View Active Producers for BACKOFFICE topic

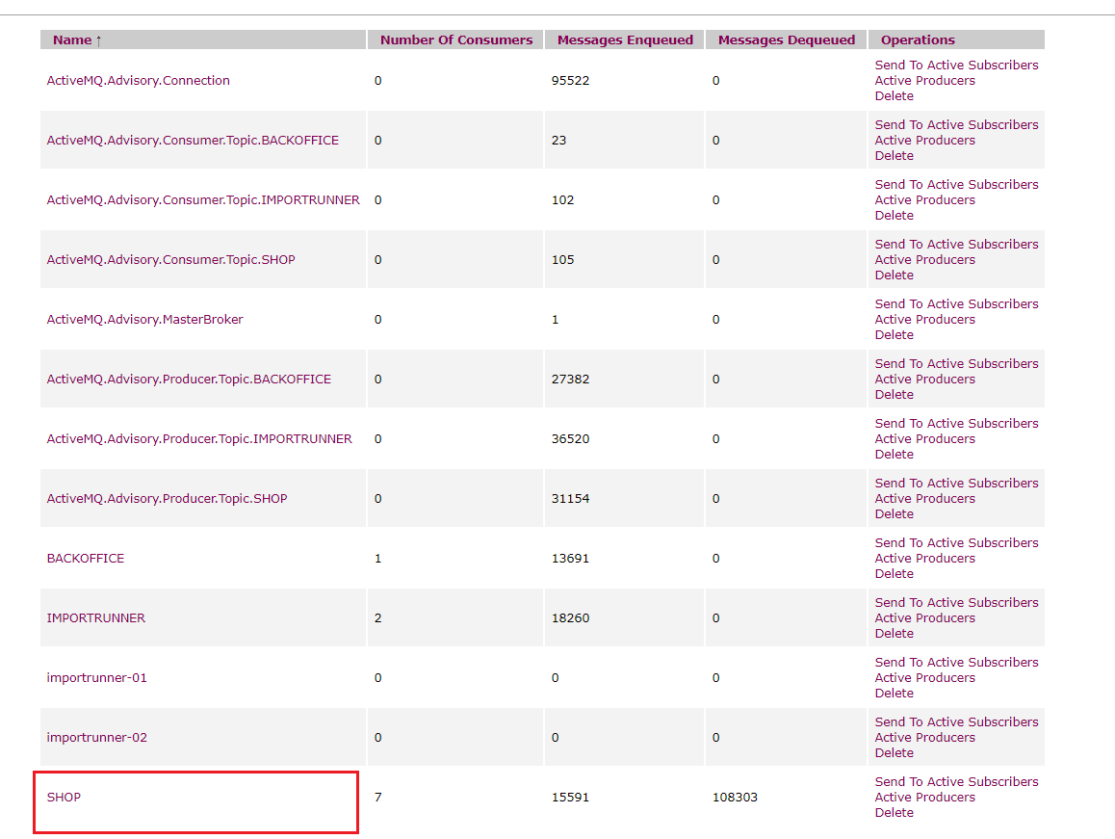point(924,559)
